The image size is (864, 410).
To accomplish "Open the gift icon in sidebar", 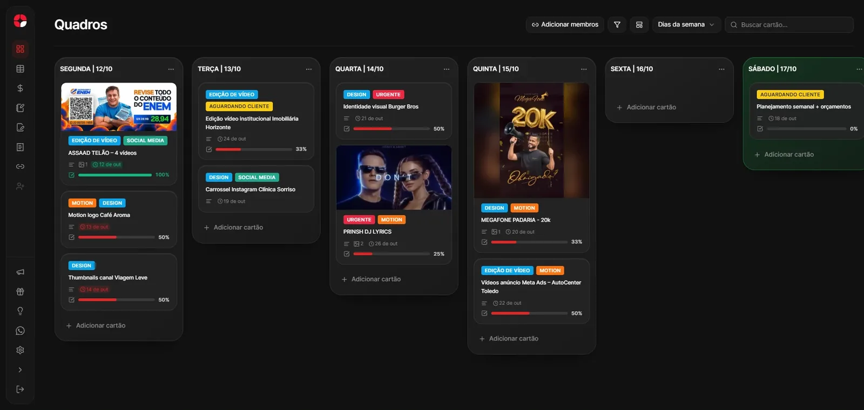I will (x=20, y=291).
